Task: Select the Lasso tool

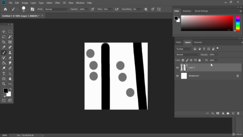Action: coord(4,37)
